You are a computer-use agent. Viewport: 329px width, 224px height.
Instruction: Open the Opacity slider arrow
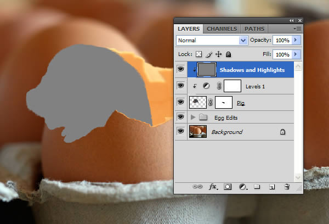point(296,40)
